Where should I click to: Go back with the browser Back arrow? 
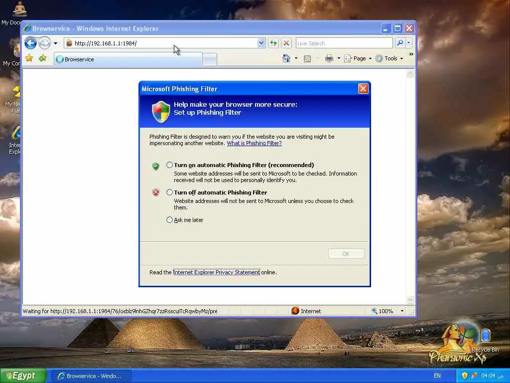point(30,43)
